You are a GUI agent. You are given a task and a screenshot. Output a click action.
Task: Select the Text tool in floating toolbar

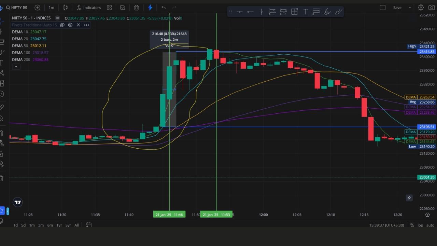[305, 12]
